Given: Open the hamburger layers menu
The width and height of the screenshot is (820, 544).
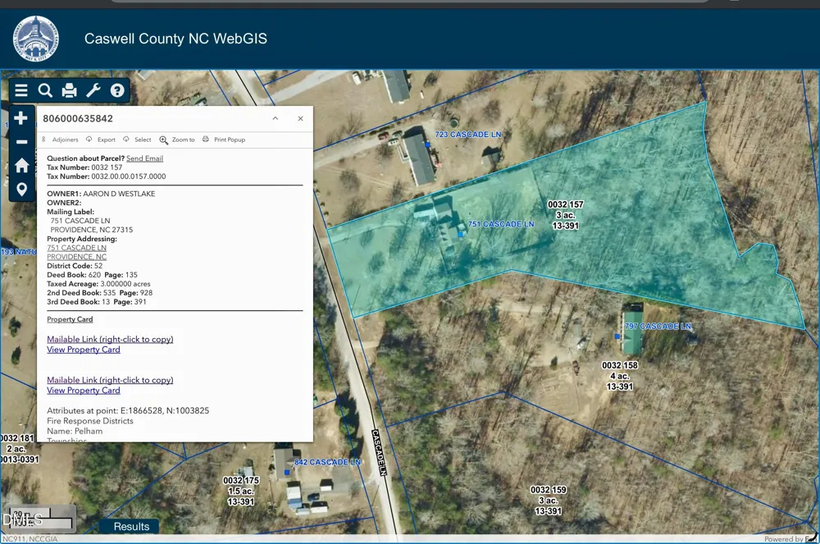Looking at the screenshot, I should (21, 90).
